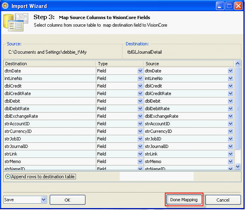Select the dtmDate destination cell
The width and height of the screenshot is (245, 210).
(50, 71)
